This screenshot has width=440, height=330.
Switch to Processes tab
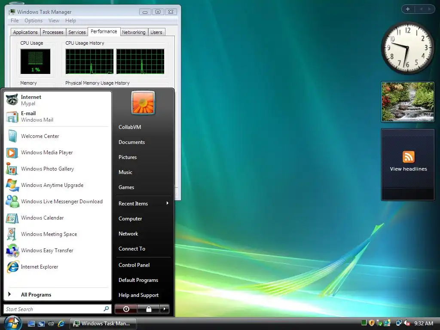click(53, 32)
